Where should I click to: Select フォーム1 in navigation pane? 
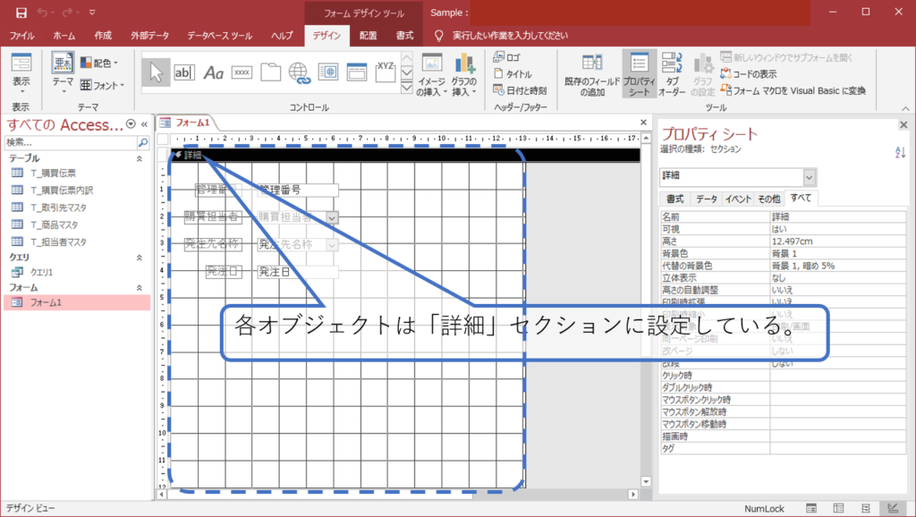pyautogui.click(x=77, y=302)
